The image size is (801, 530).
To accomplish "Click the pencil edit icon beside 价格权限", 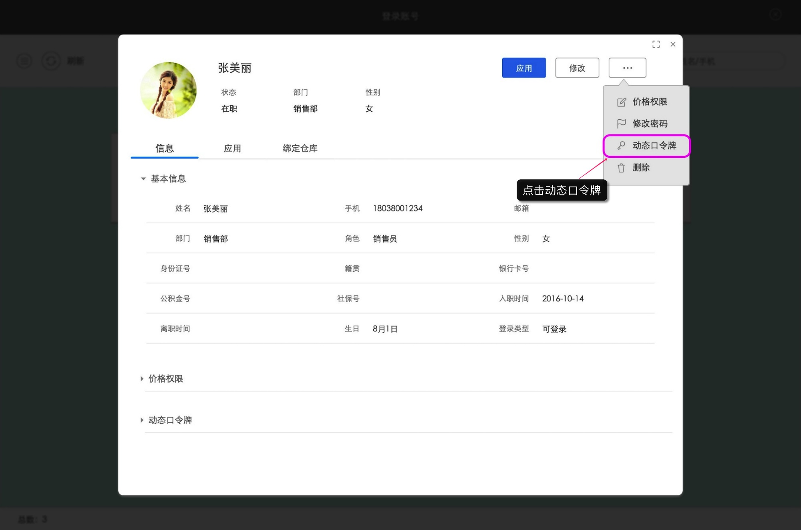I will (x=621, y=102).
